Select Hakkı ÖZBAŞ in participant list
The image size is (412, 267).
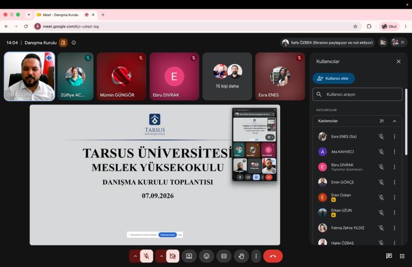click(342, 243)
